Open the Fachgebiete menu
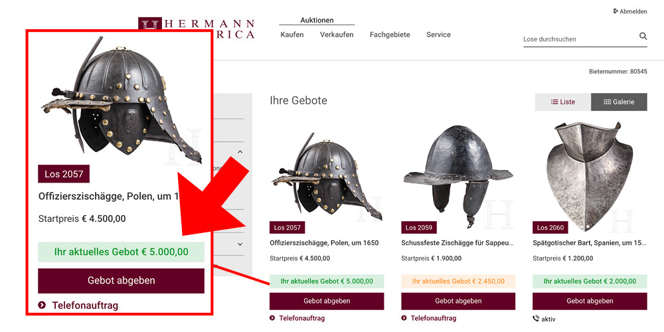Image resolution: width=664 pixels, height=332 pixels. point(390,35)
